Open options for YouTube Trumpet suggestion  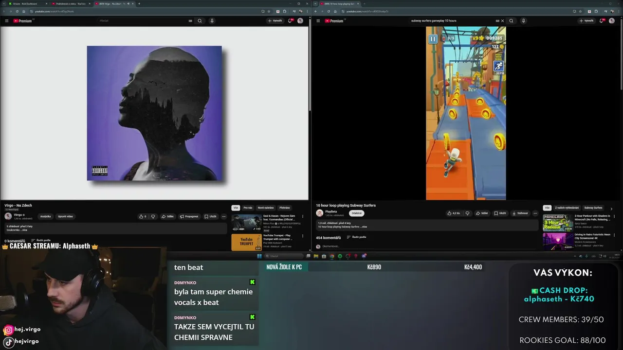point(303,236)
